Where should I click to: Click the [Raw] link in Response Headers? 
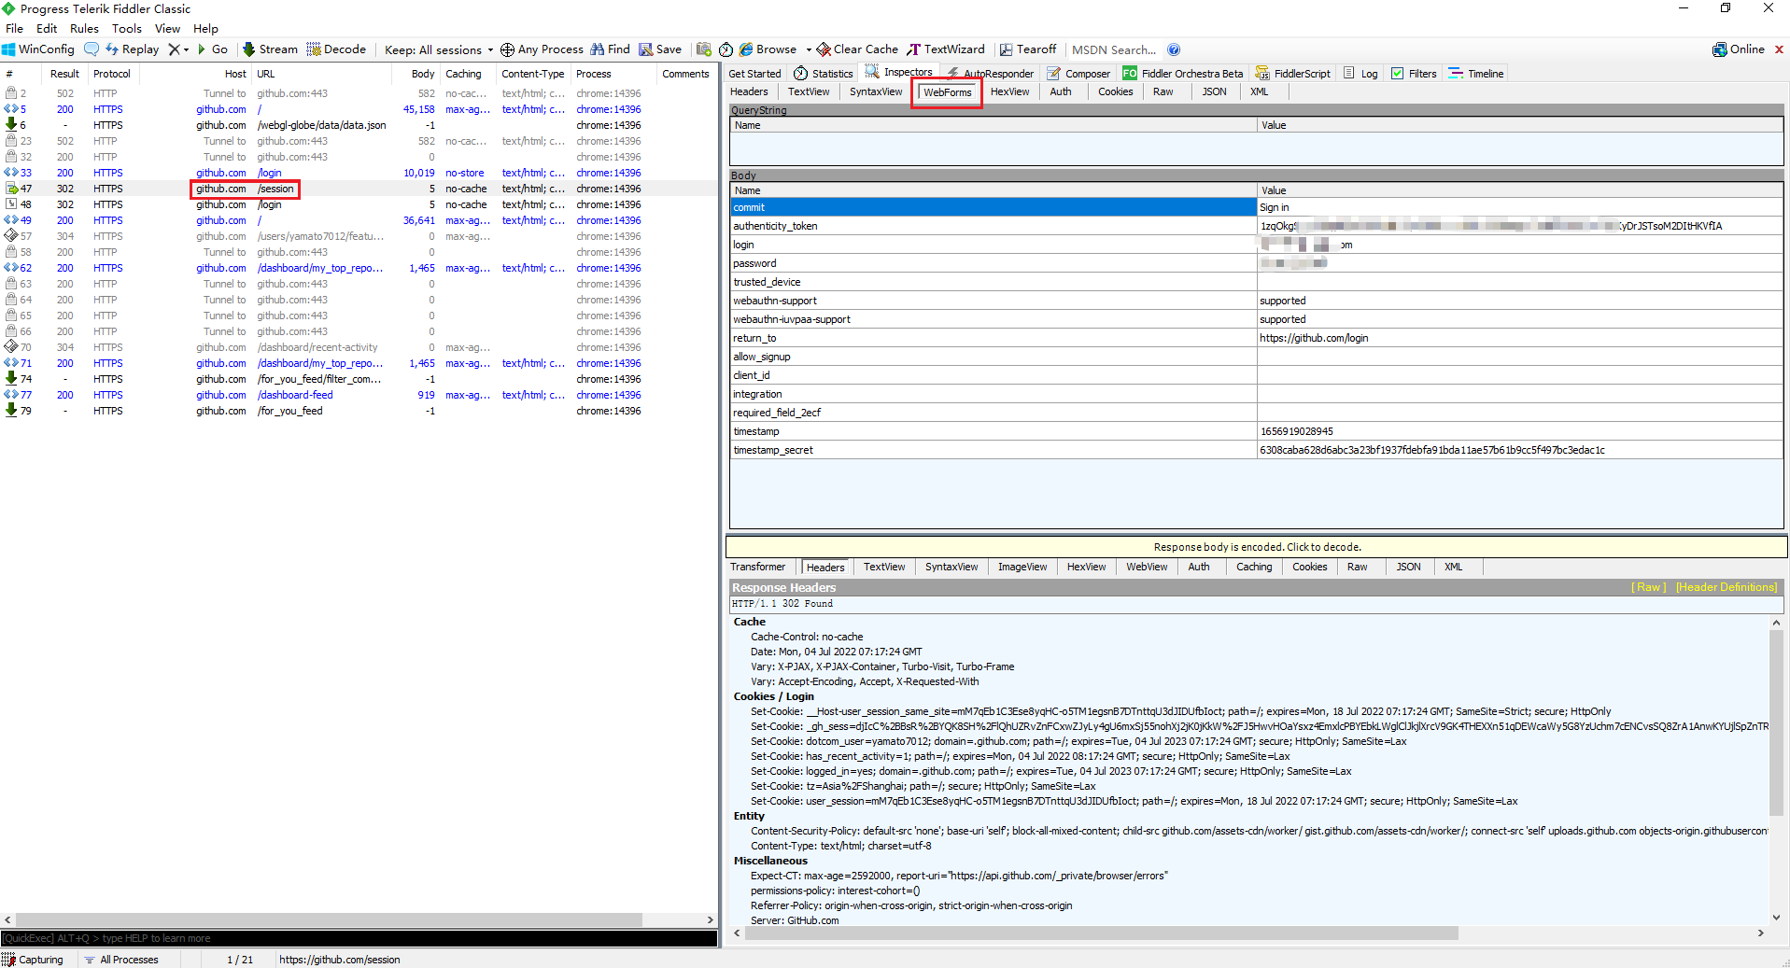(x=1648, y=587)
